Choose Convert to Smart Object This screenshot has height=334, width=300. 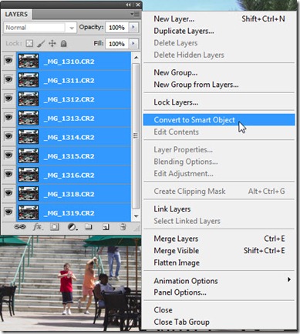click(219, 120)
